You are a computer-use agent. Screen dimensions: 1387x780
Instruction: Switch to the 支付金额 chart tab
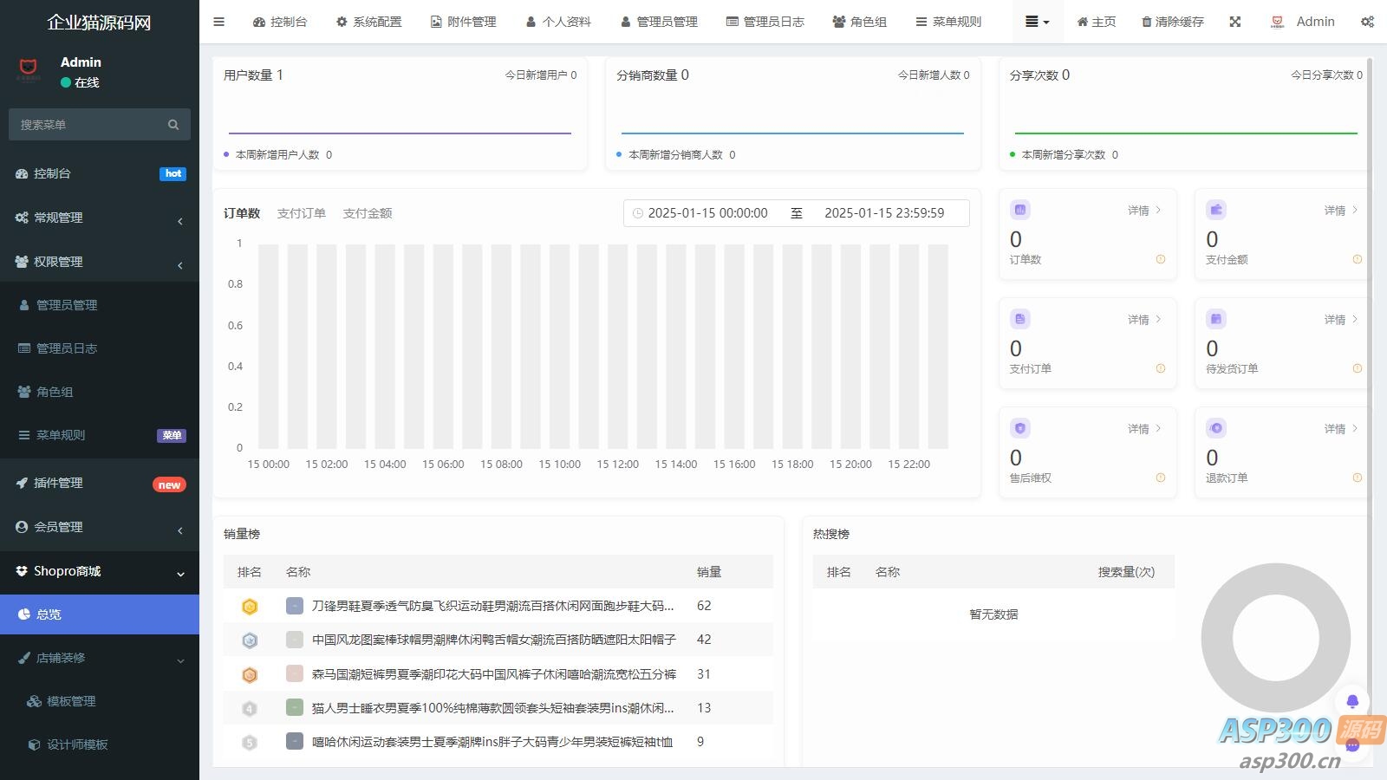pos(368,212)
